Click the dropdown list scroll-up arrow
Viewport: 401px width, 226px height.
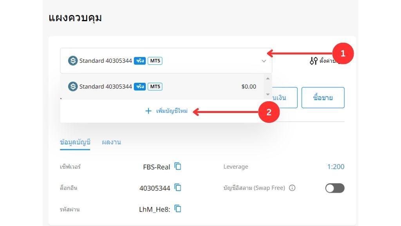coord(268,78)
